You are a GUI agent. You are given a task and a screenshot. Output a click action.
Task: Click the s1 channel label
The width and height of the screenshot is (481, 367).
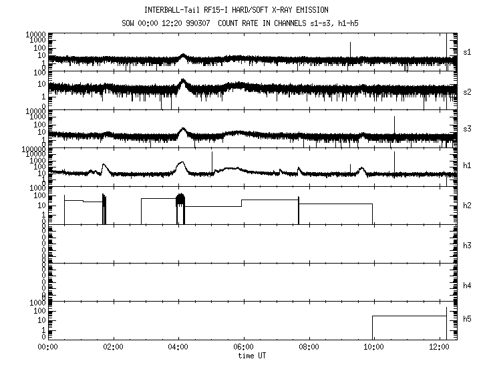[x=467, y=51]
